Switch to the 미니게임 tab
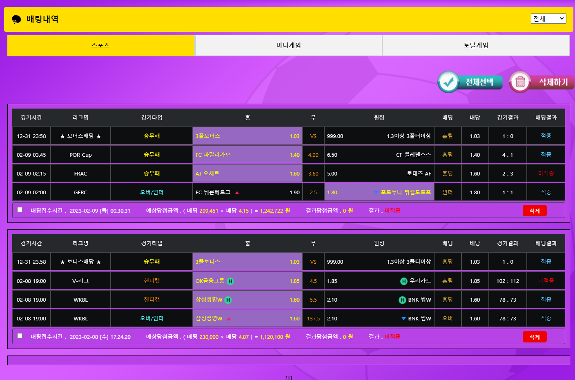Viewport: 575px width, 380px height. [x=288, y=45]
